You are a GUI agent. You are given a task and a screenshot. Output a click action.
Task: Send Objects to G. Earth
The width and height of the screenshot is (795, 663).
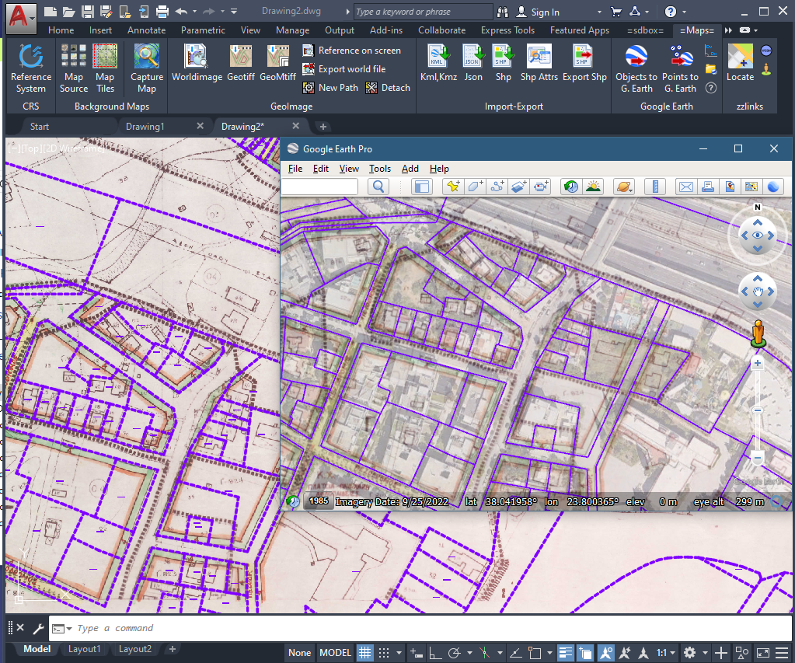coord(636,68)
